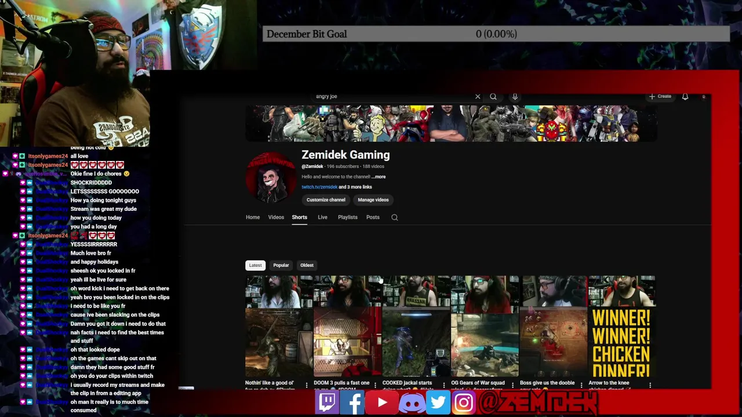The height and width of the screenshot is (417, 742).
Task: Expand channel description with '...more'
Action: coord(379,177)
